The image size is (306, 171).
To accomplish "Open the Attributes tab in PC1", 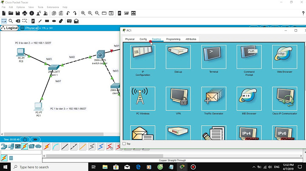I will point(191,39).
